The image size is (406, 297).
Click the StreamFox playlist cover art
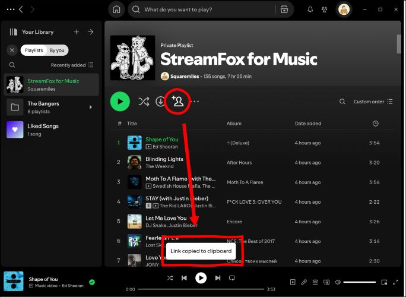tap(132, 58)
